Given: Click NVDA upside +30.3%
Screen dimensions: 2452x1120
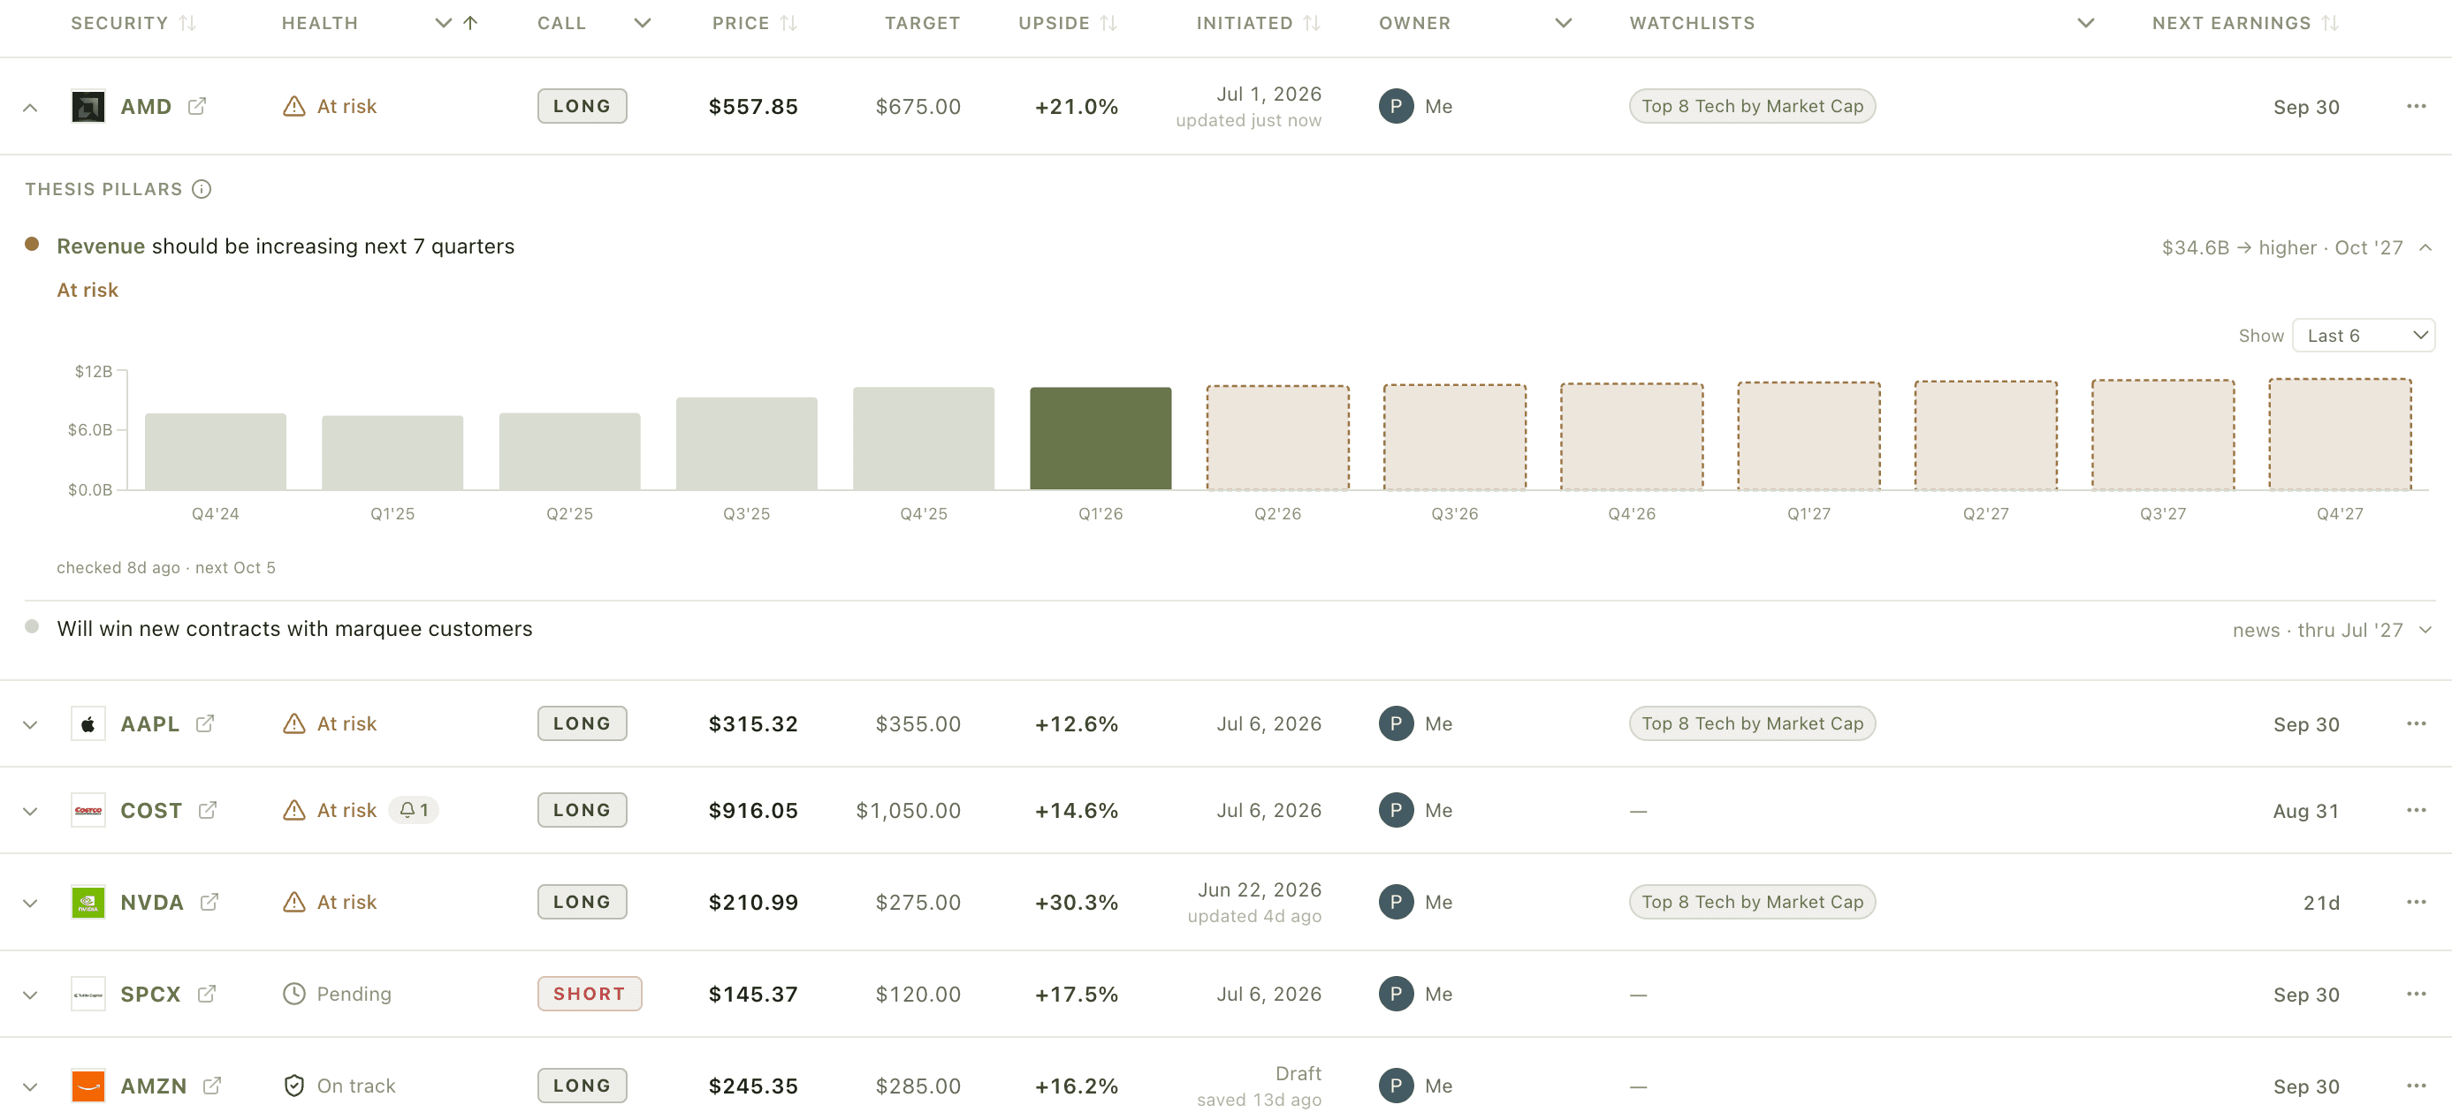Looking at the screenshot, I should (x=1077, y=902).
